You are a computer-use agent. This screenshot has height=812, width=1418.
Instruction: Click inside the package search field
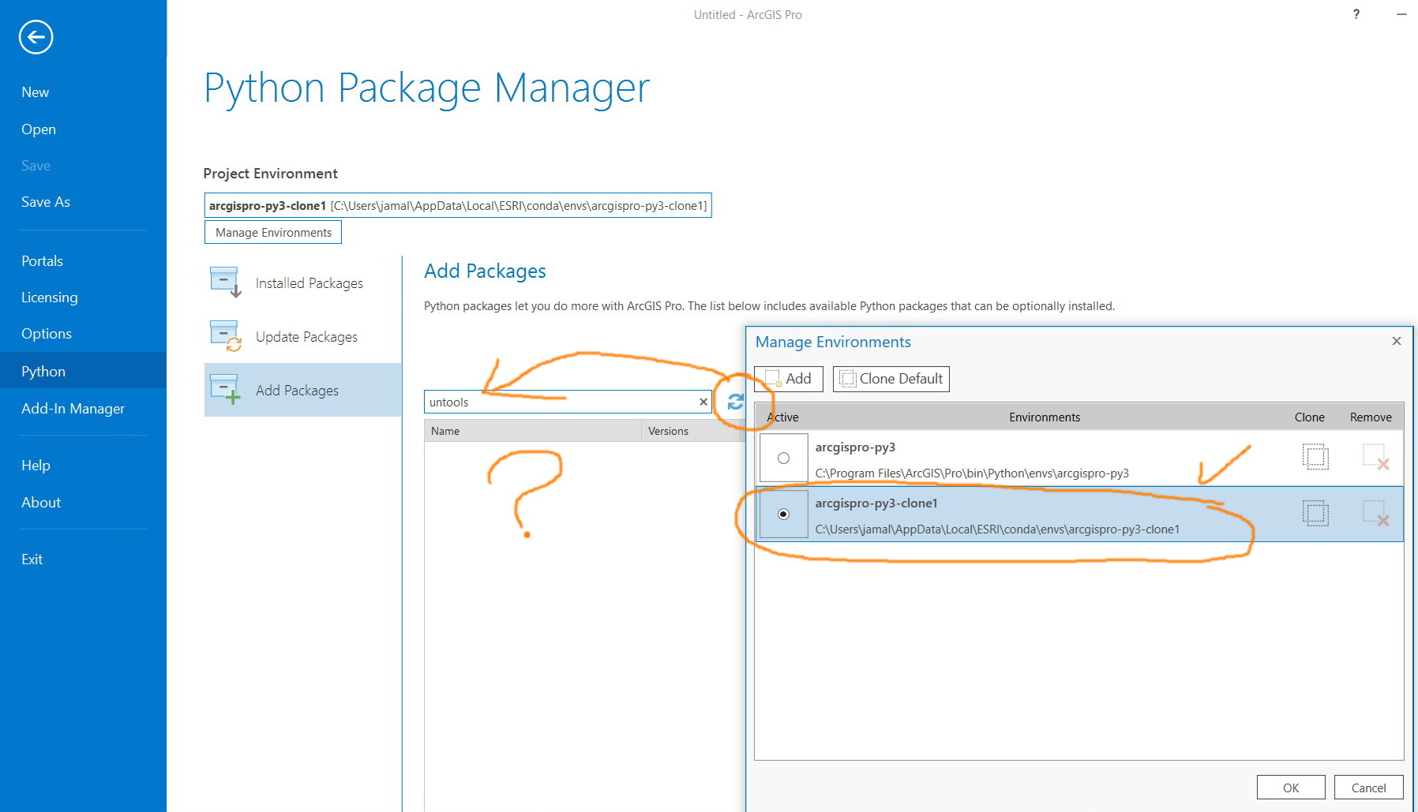[553, 402]
